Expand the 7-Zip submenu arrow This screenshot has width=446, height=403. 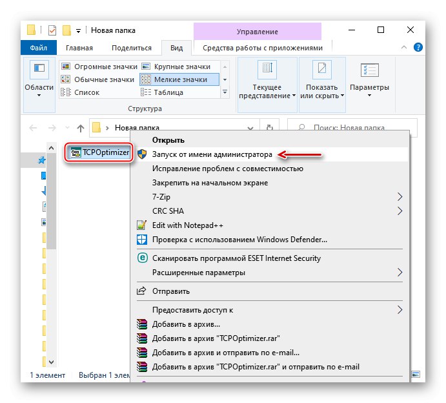click(400, 197)
